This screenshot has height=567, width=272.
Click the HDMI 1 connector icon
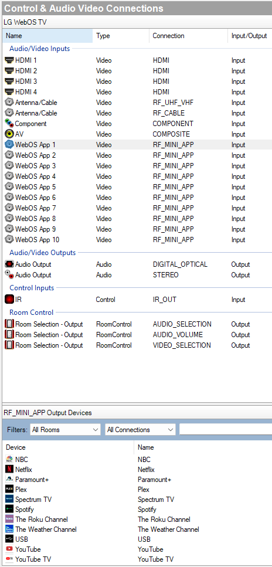click(x=9, y=60)
